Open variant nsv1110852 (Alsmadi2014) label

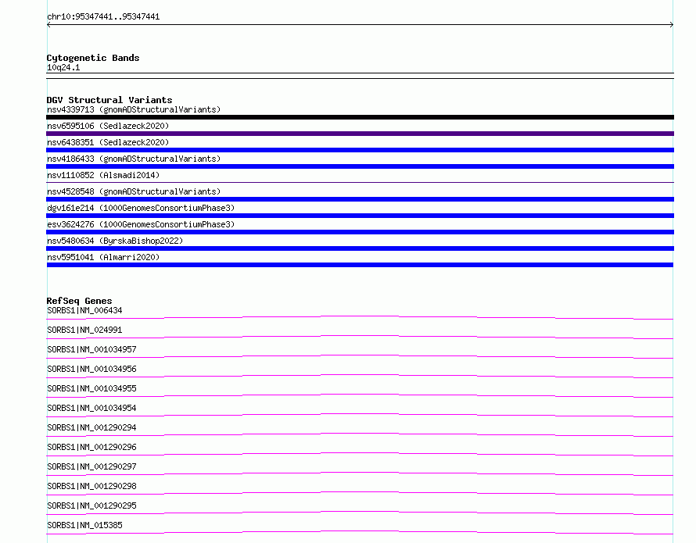pos(103,175)
